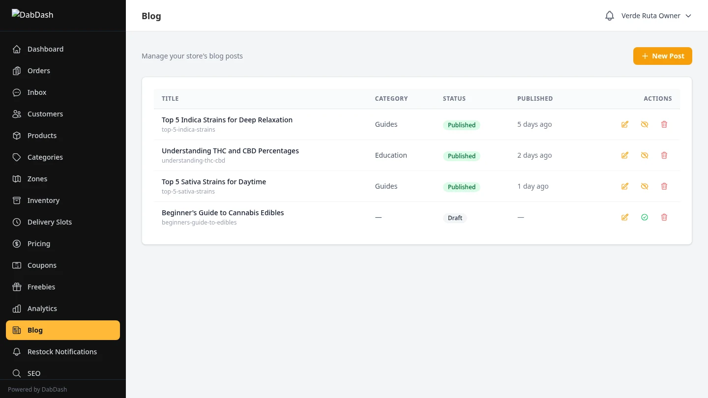
Task: Expand the chevron next to the owner name
Action: click(688, 15)
